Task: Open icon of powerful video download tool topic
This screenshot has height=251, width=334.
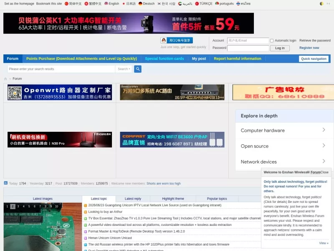Action: 86,225
